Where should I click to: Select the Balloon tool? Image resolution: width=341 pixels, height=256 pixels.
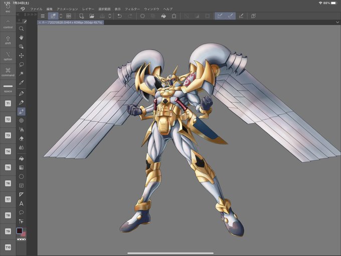pos(21,212)
